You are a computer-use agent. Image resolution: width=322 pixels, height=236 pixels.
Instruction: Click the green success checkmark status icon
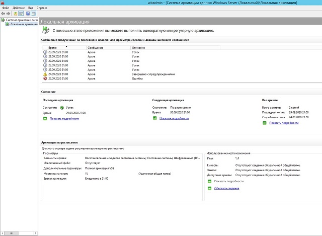pyautogui.click(x=62, y=108)
